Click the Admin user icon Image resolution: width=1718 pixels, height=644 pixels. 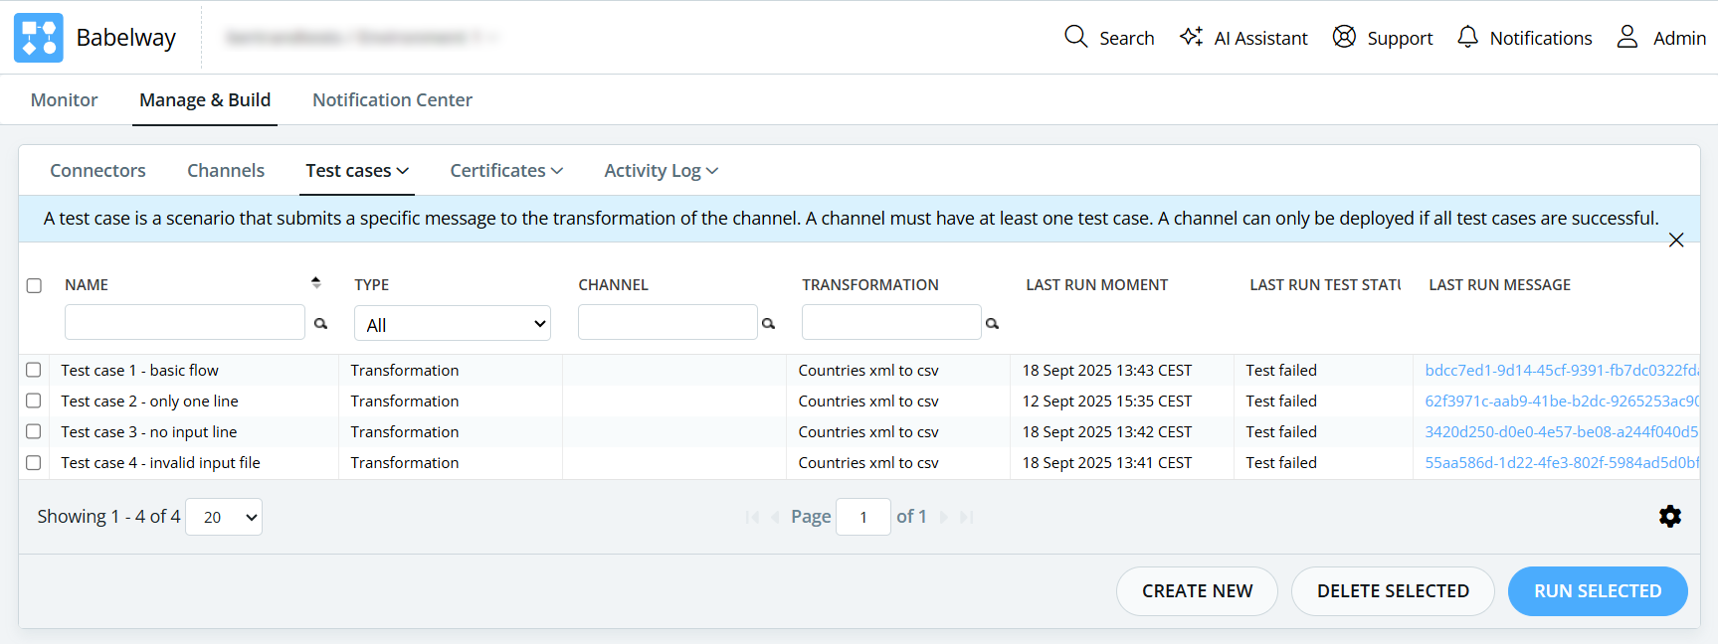(x=1627, y=37)
